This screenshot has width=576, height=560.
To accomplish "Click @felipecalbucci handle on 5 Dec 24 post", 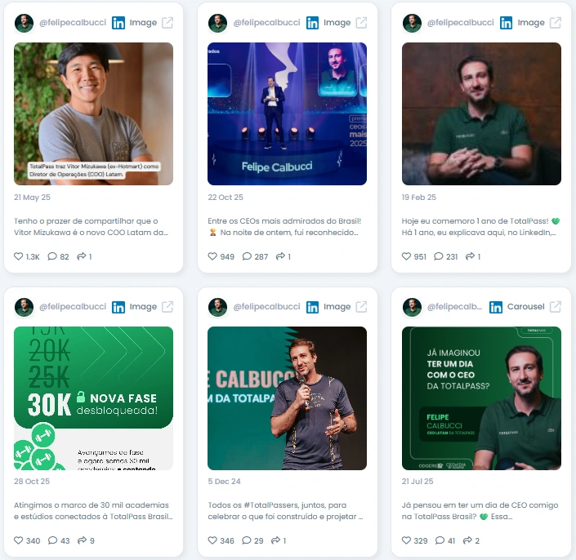I will (266, 307).
